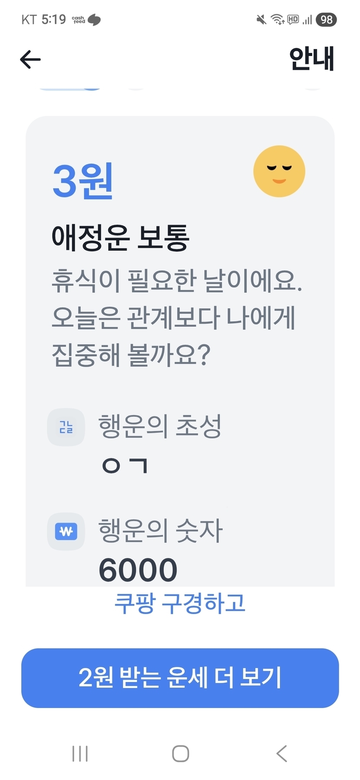Screen dimensions: 360x780
Task: Tap the lucky number 6000
Action: coord(138,570)
